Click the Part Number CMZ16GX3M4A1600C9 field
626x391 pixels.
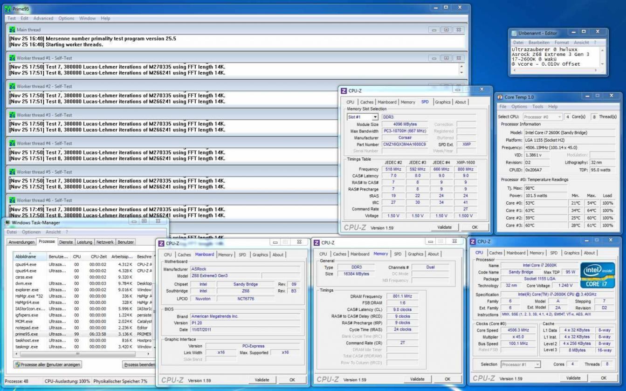tap(404, 144)
